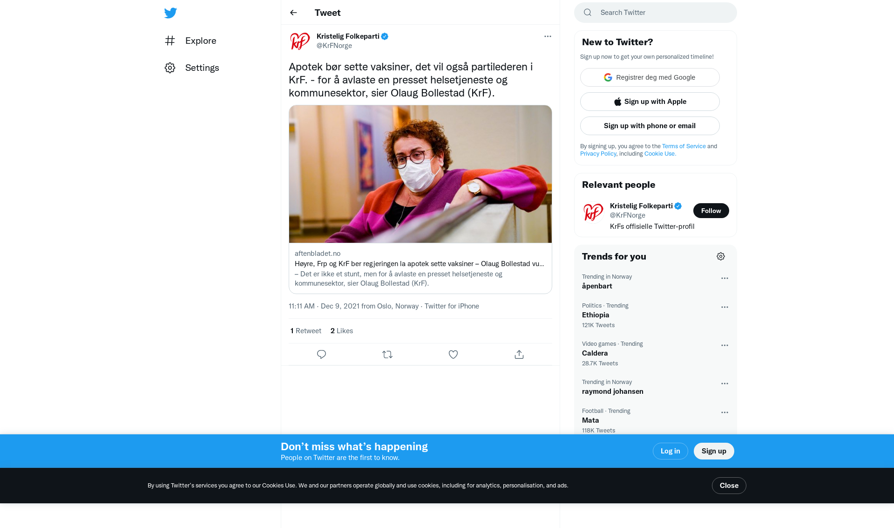
Task: Click the @KrFNorge handle under tweet author
Action: (x=334, y=46)
